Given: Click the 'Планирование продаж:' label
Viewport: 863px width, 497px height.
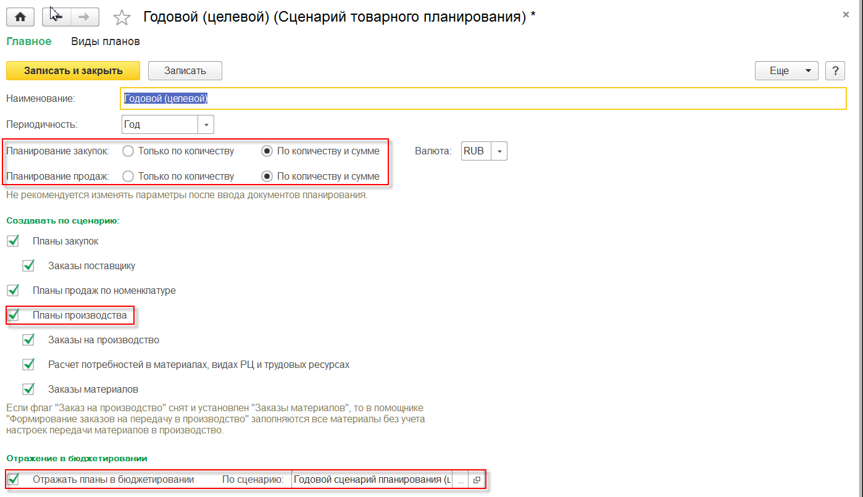Looking at the screenshot, I should 57,177.
